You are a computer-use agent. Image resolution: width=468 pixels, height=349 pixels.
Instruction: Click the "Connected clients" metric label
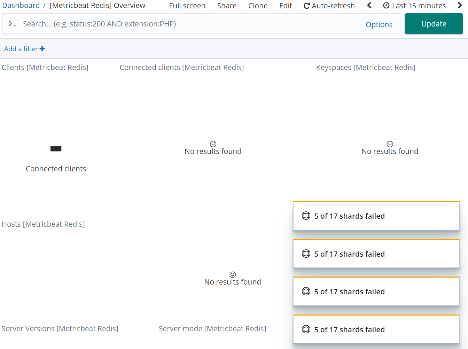(56, 169)
